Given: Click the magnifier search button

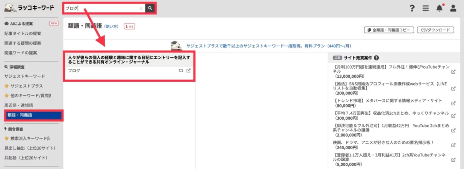Looking at the screenshot, I should pyautogui.click(x=150, y=8).
